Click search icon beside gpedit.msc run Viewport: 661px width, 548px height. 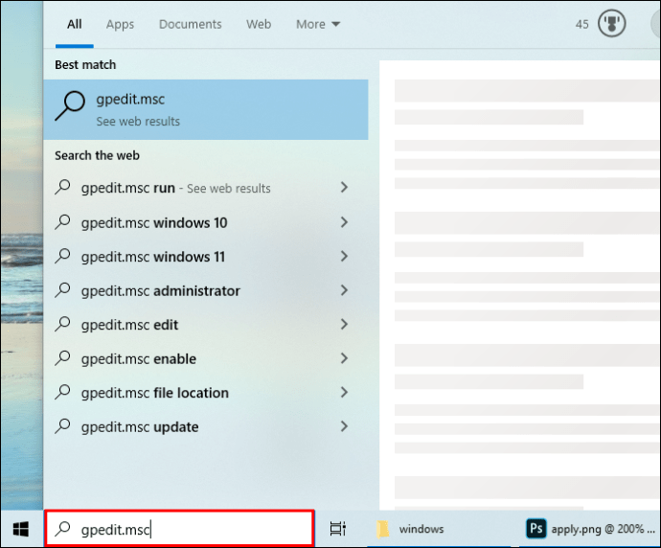tap(63, 187)
